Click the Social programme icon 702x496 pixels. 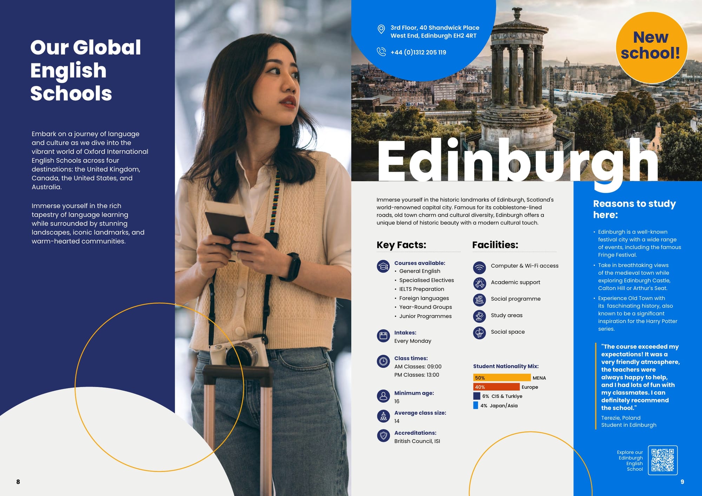479,300
